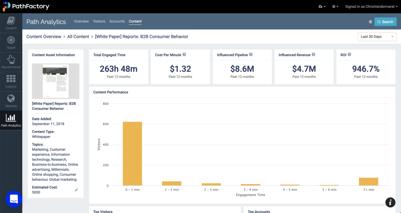Switch to the Visitors tab
This screenshot has height=213, width=401.
99,21
